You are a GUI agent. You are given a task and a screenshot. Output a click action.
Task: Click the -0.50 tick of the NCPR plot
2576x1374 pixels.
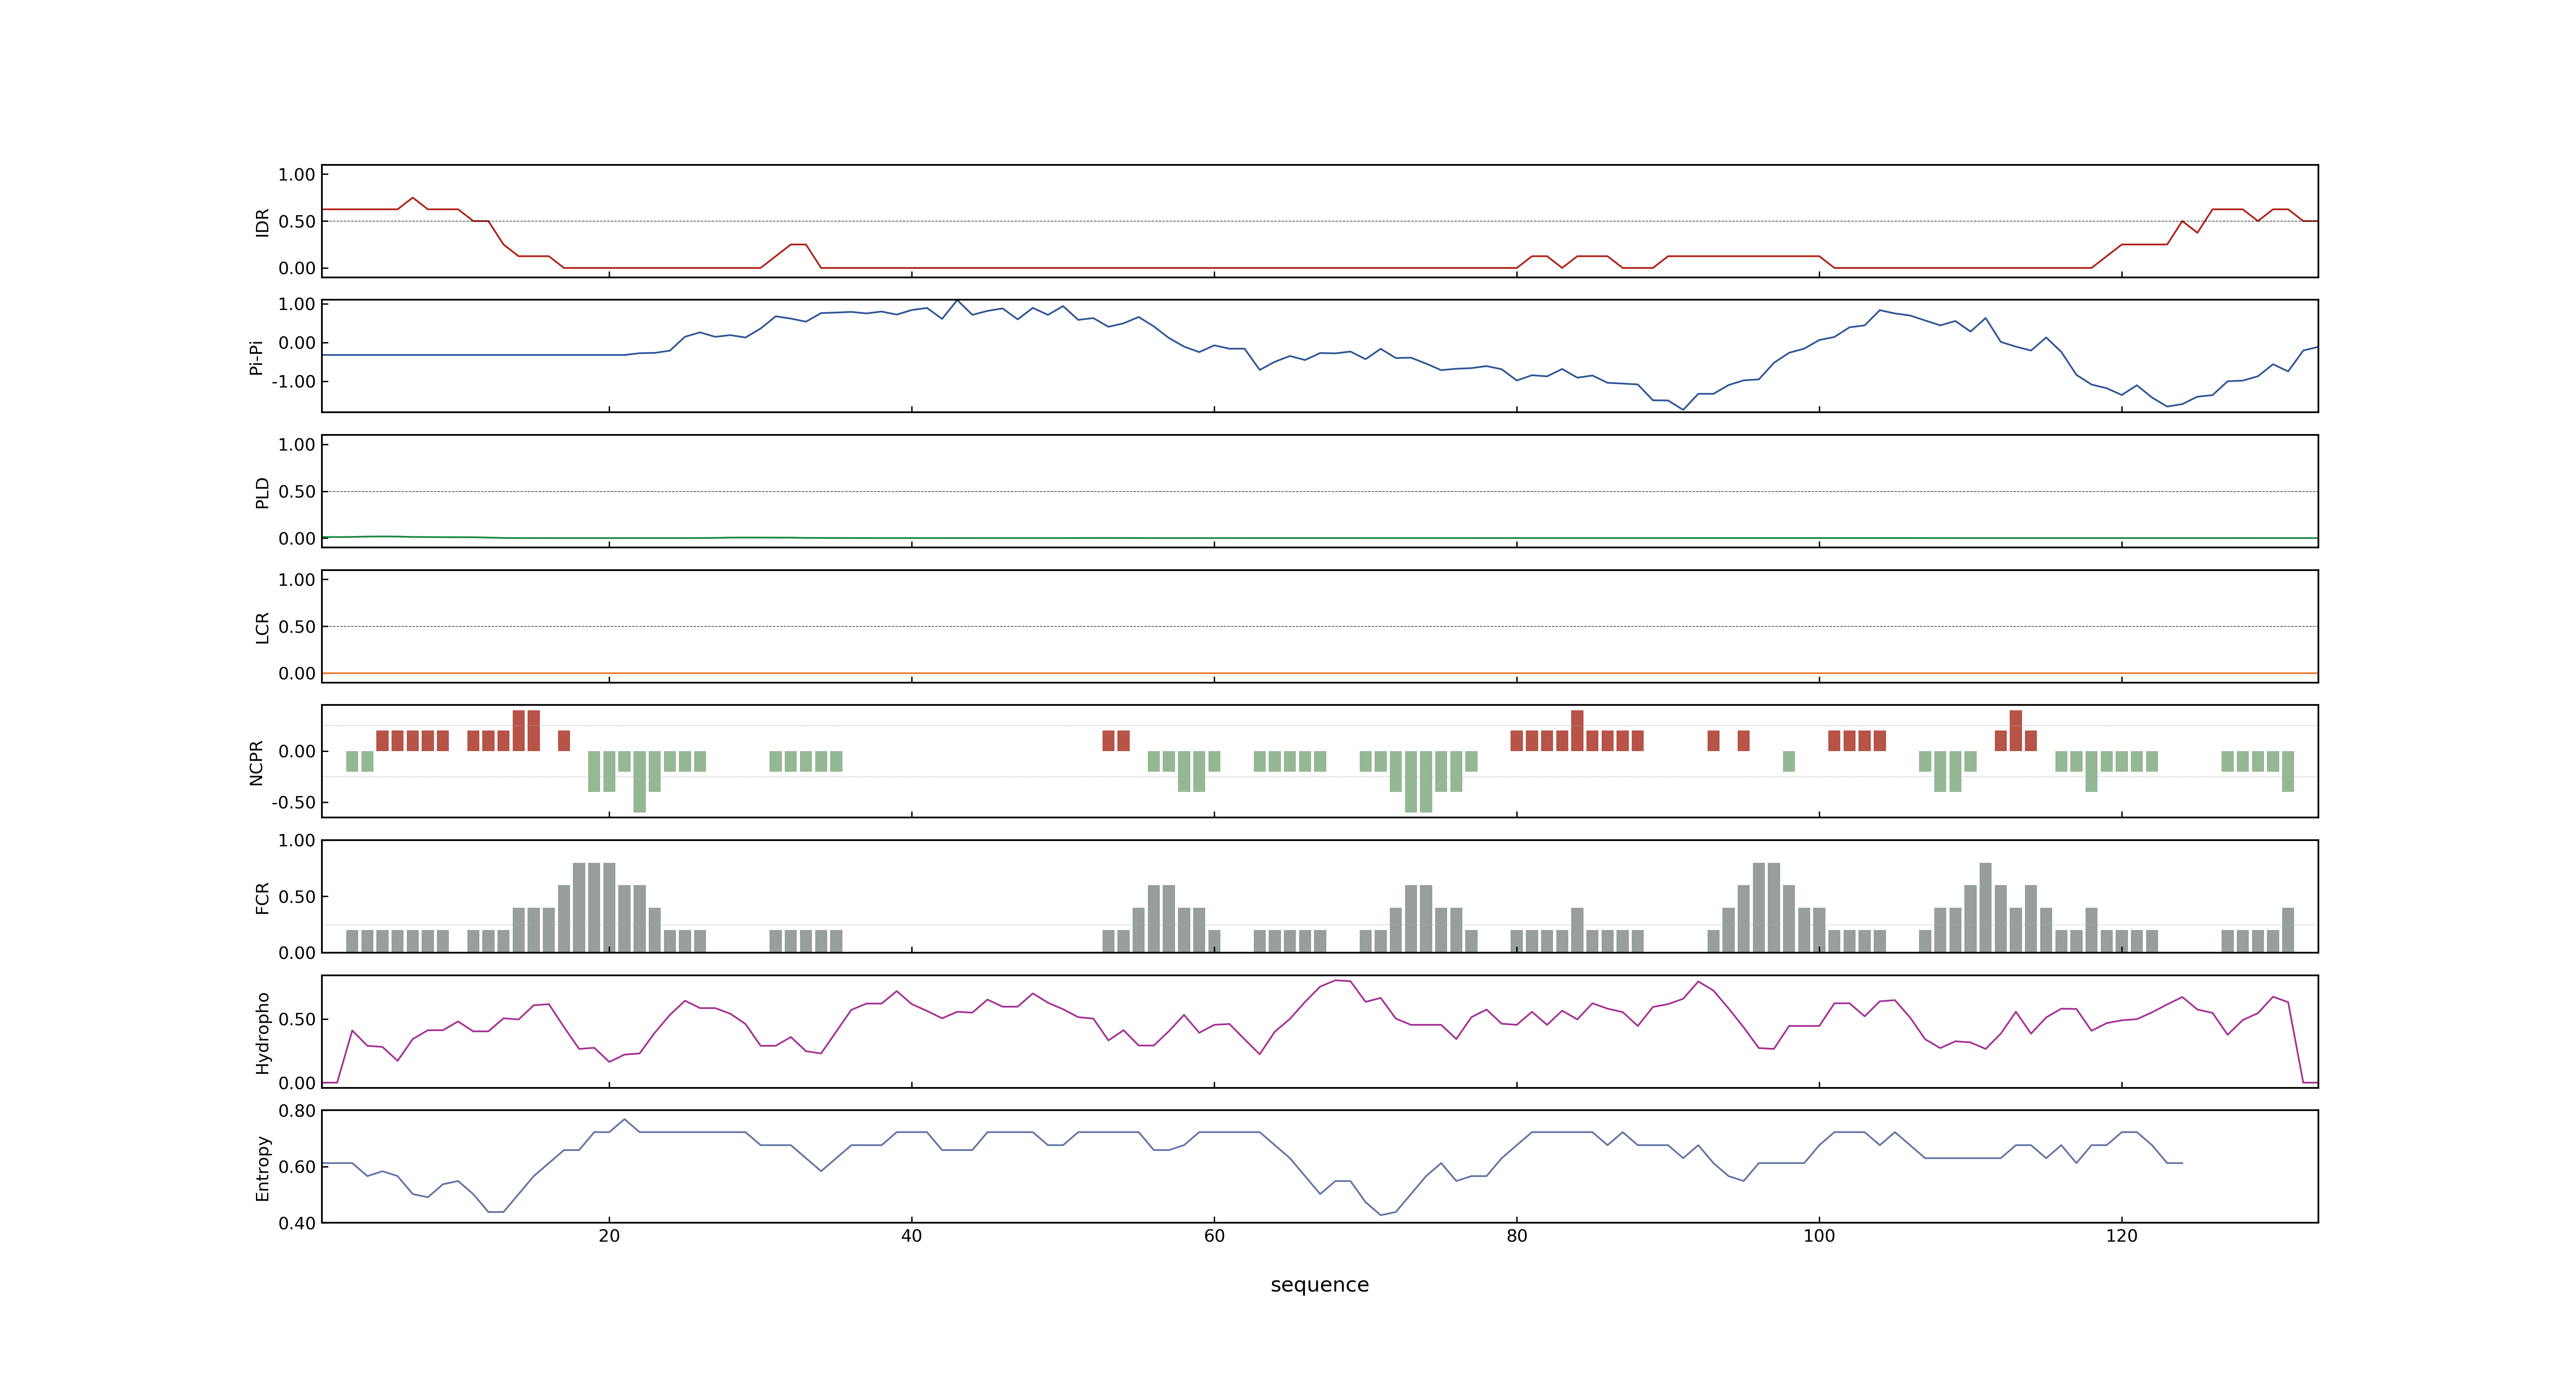[x=293, y=803]
